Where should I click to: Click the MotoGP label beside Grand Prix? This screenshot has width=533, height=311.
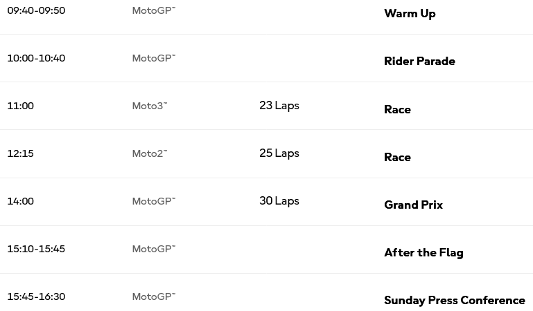pos(154,202)
